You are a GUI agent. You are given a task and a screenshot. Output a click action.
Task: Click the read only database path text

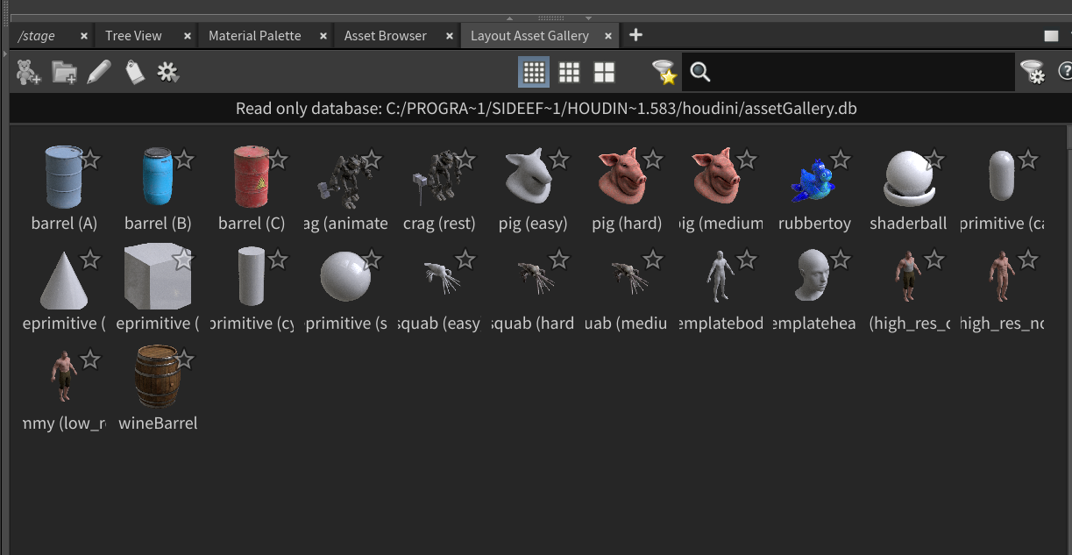click(x=546, y=109)
